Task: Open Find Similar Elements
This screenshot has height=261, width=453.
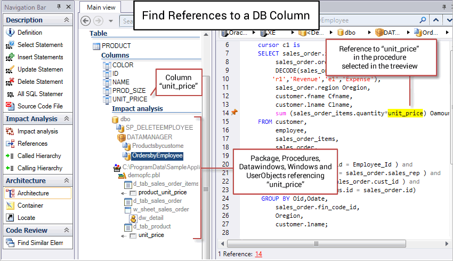Action: [x=34, y=243]
